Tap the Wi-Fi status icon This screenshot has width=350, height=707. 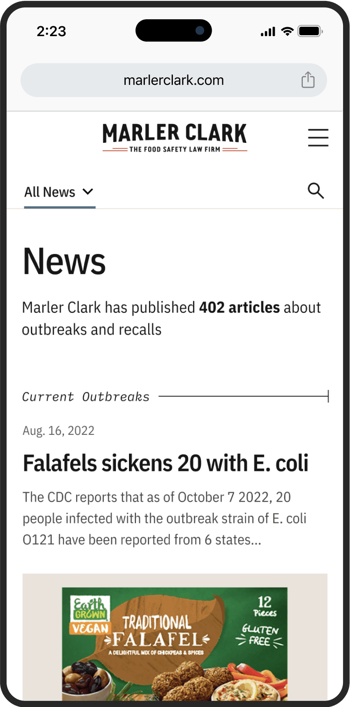(287, 31)
